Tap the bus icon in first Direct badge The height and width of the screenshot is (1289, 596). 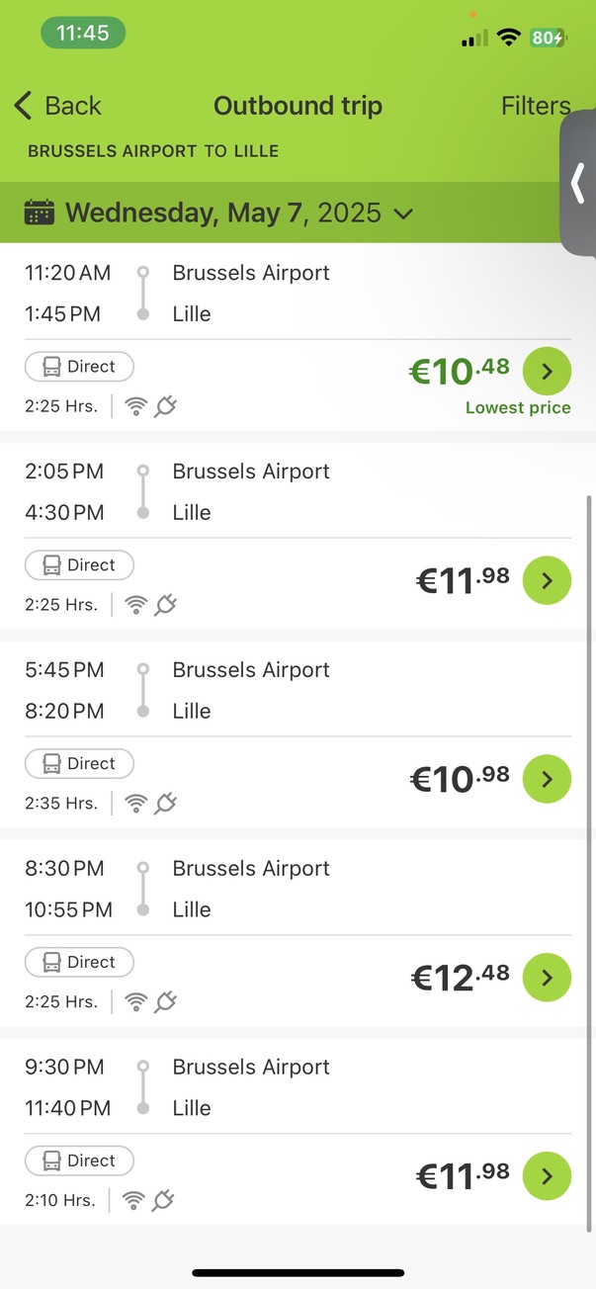[52, 367]
